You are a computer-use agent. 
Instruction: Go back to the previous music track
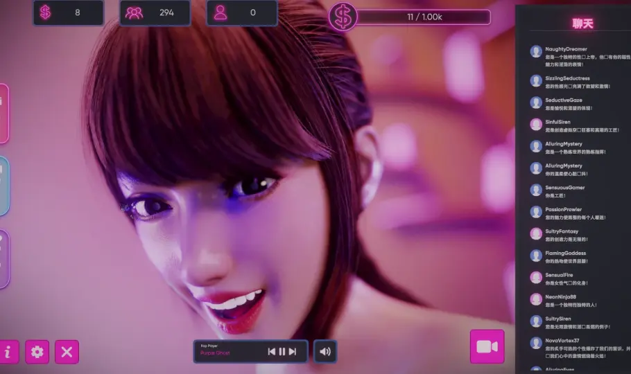pyautogui.click(x=272, y=352)
